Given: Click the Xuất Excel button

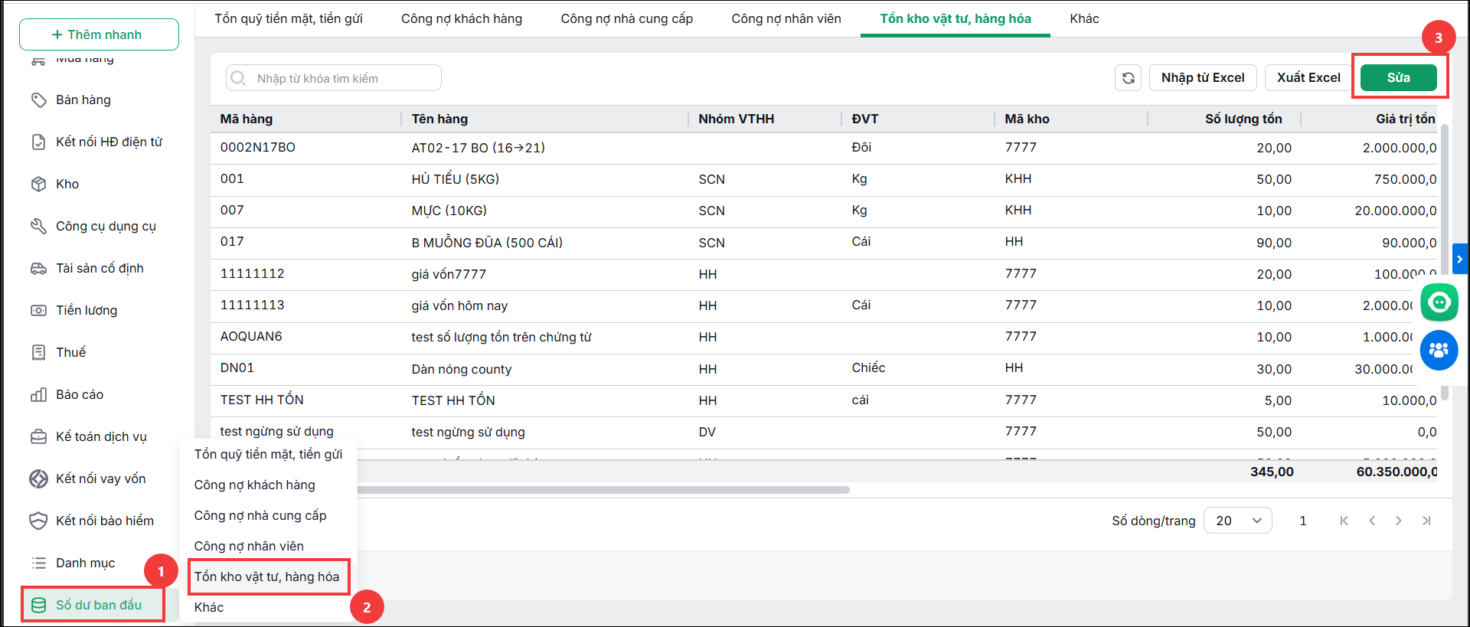Looking at the screenshot, I should [x=1308, y=77].
